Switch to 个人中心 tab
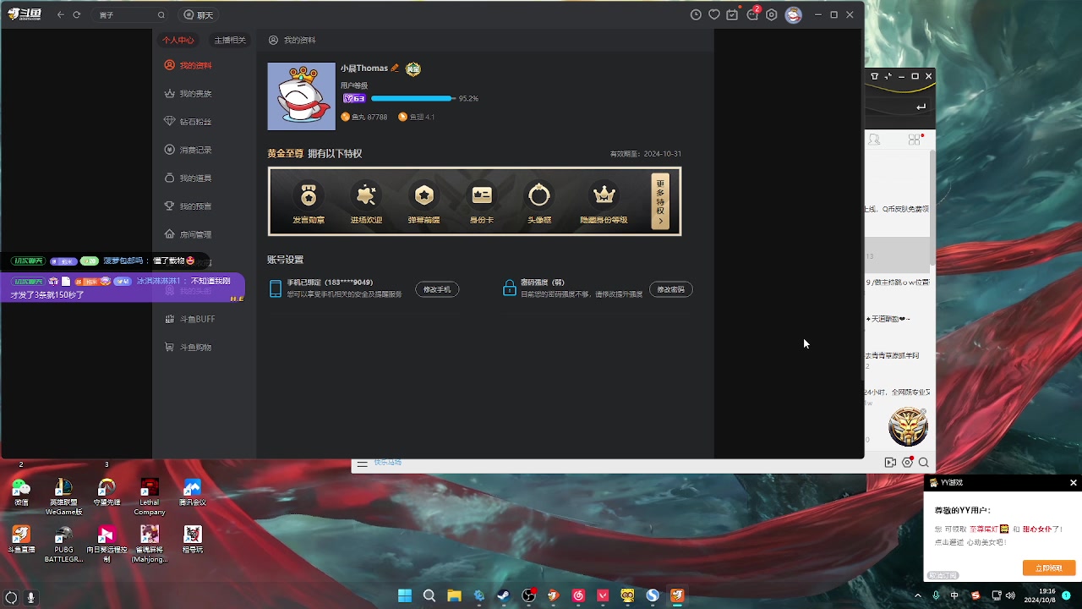The height and width of the screenshot is (609, 1082). click(178, 40)
